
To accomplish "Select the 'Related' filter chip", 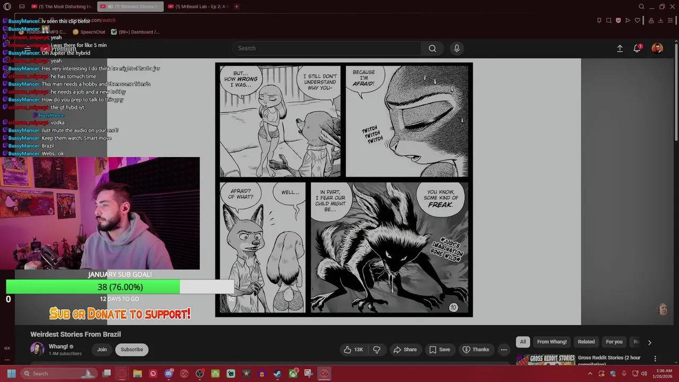I will tap(586, 342).
